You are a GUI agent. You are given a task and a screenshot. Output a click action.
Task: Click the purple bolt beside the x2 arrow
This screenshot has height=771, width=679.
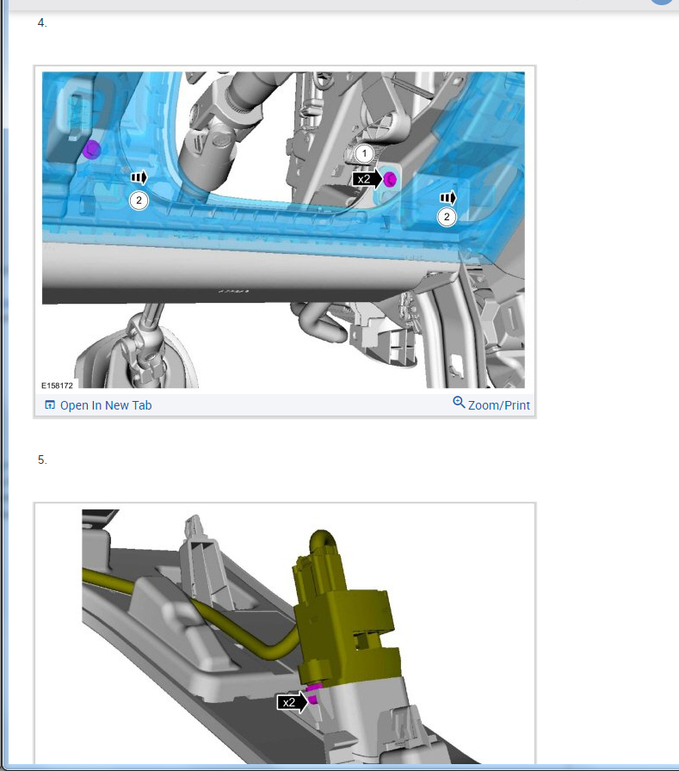coord(390,179)
